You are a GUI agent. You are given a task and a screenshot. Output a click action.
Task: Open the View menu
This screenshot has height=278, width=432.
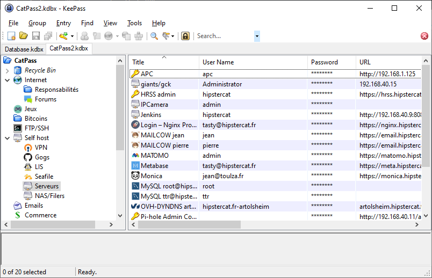(110, 23)
